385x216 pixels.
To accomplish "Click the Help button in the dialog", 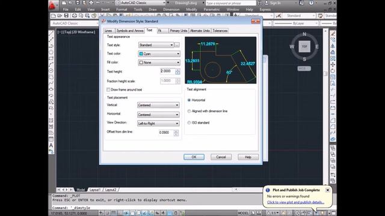I will click(x=248, y=157).
